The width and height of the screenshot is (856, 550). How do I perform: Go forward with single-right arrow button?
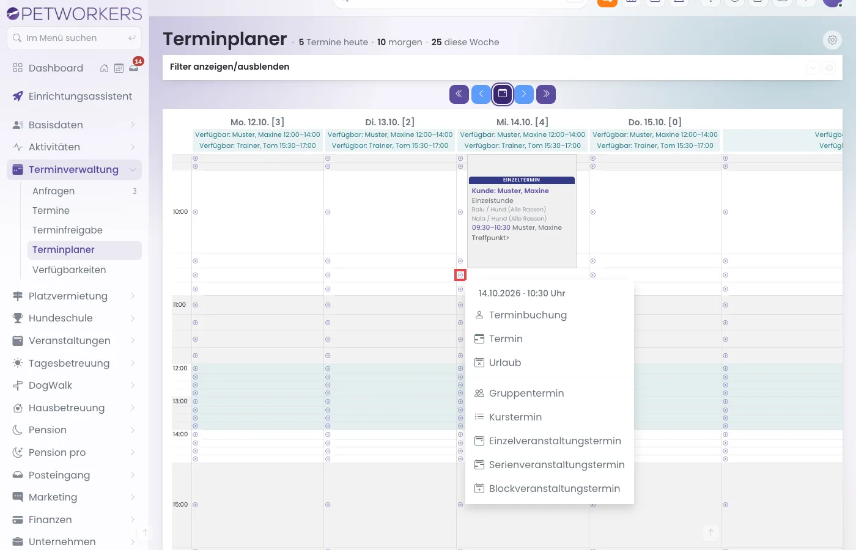pyautogui.click(x=524, y=94)
